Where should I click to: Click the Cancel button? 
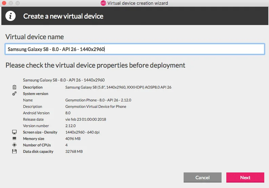[203, 178]
